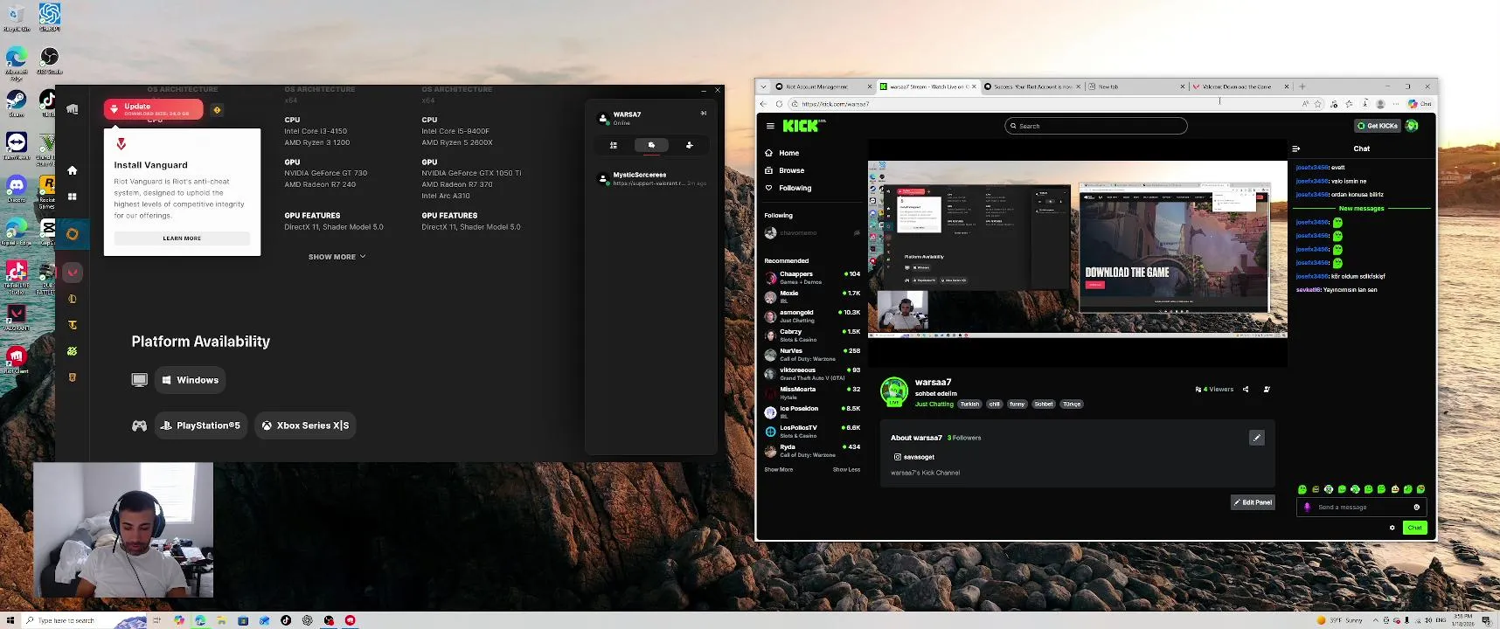This screenshot has height=629, width=1500.
Task: Open Ice Poseidon recommended channel
Action: click(813, 411)
